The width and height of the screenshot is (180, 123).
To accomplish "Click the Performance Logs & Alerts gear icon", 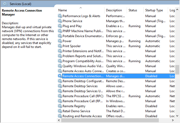I will (x=60, y=16).
